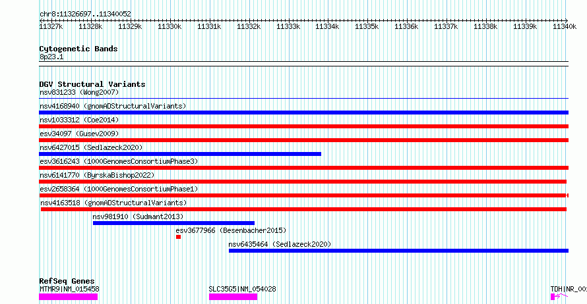Click the small red esv3677966 variant block
The height and width of the screenshot is (304, 587).
[179, 237]
